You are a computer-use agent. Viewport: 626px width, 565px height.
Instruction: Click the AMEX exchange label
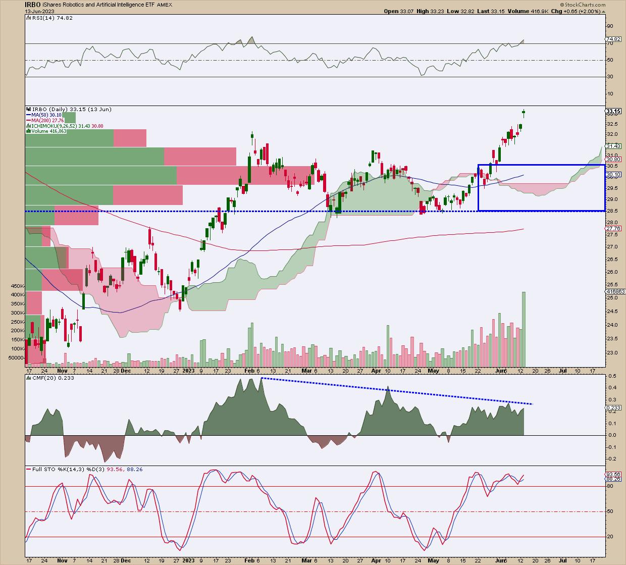pos(164,5)
